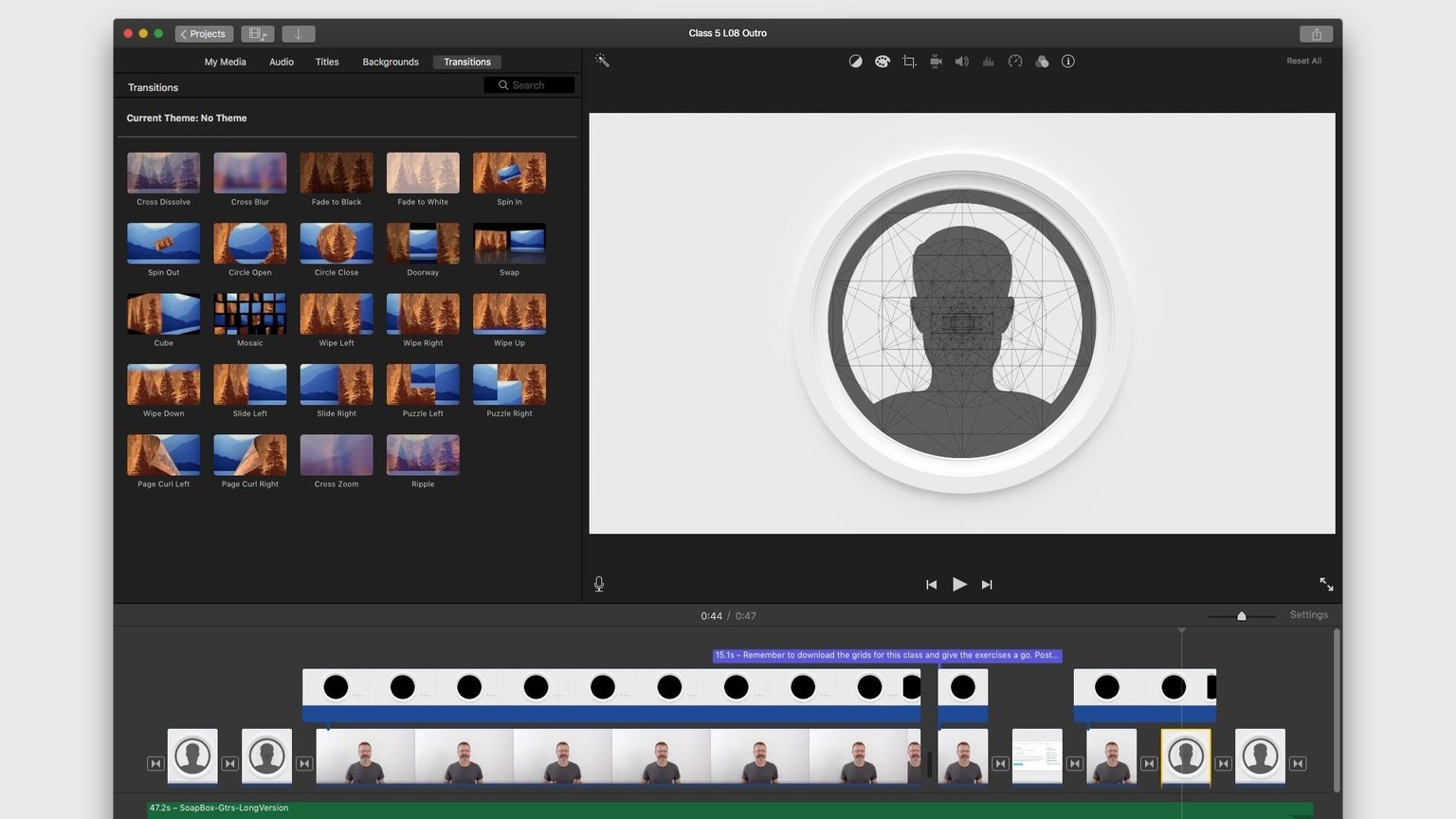Go back to Projects
This screenshot has height=819, width=1456.
pyautogui.click(x=203, y=34)
